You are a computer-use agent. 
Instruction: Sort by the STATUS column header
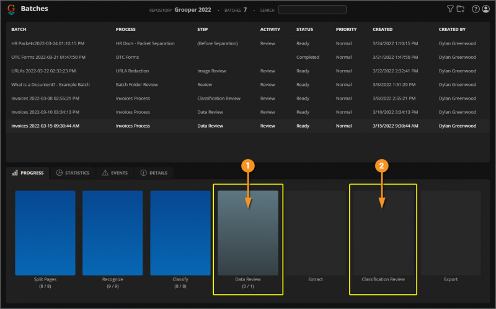click(304, 29)
